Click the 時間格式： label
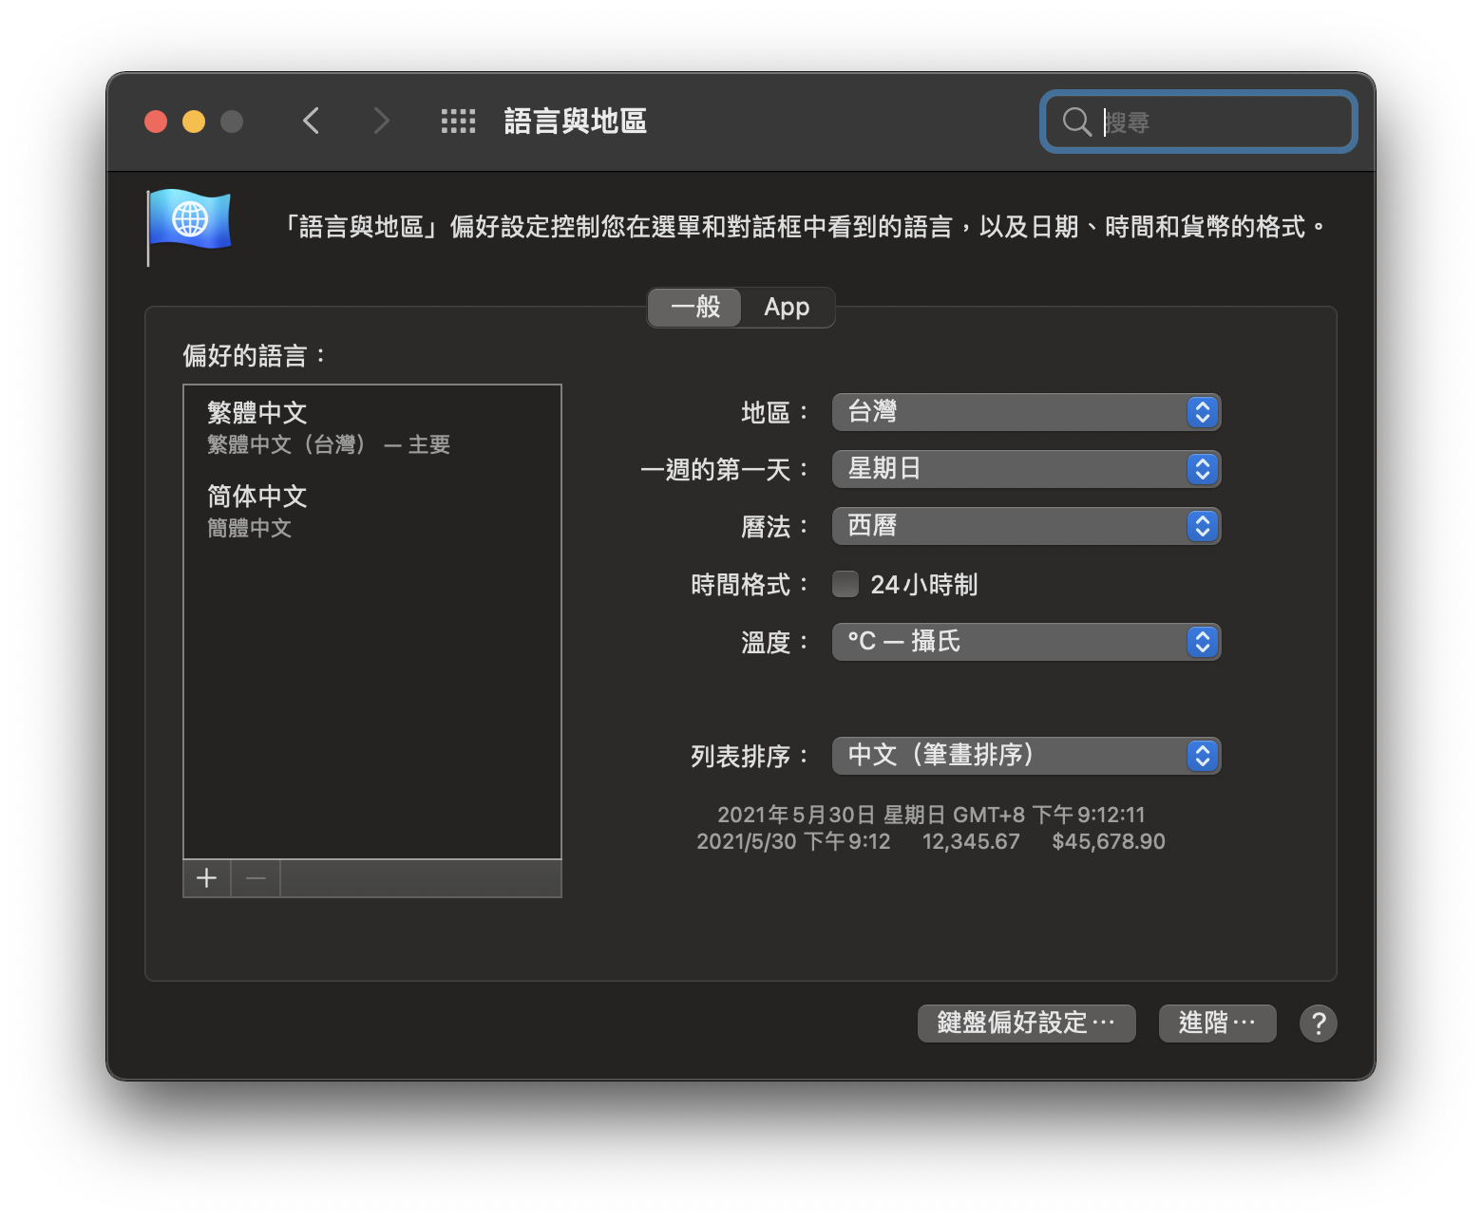 (x=750, y=585)
